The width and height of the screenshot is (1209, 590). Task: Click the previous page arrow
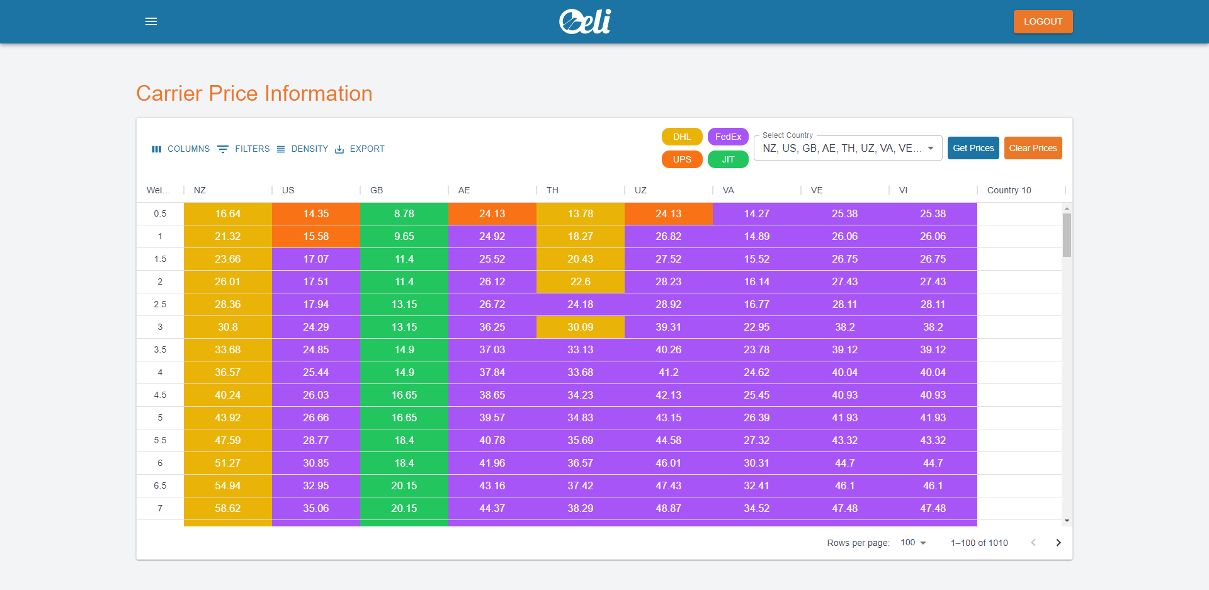pyautogui.click(x=1033, y=543)
